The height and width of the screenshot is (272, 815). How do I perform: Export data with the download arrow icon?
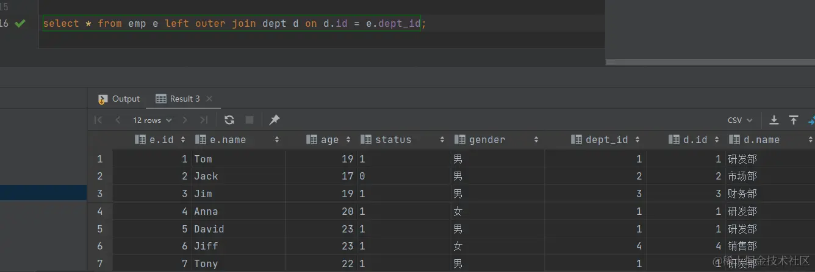point(774,120)
